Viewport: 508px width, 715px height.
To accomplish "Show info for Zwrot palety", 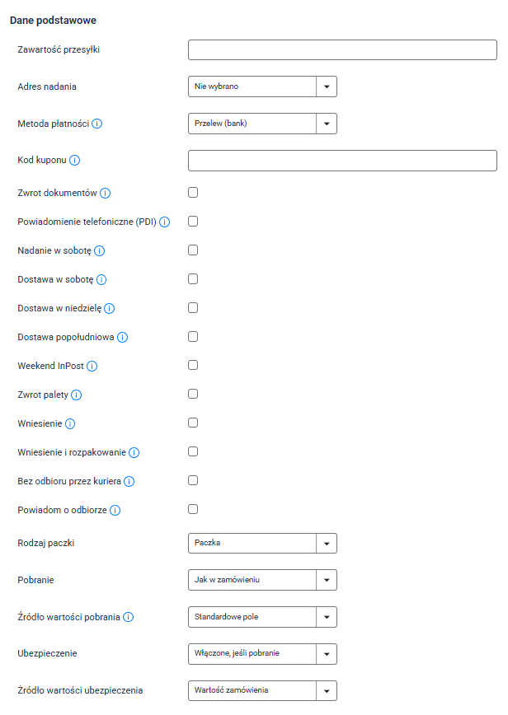I will click(77, 395).
